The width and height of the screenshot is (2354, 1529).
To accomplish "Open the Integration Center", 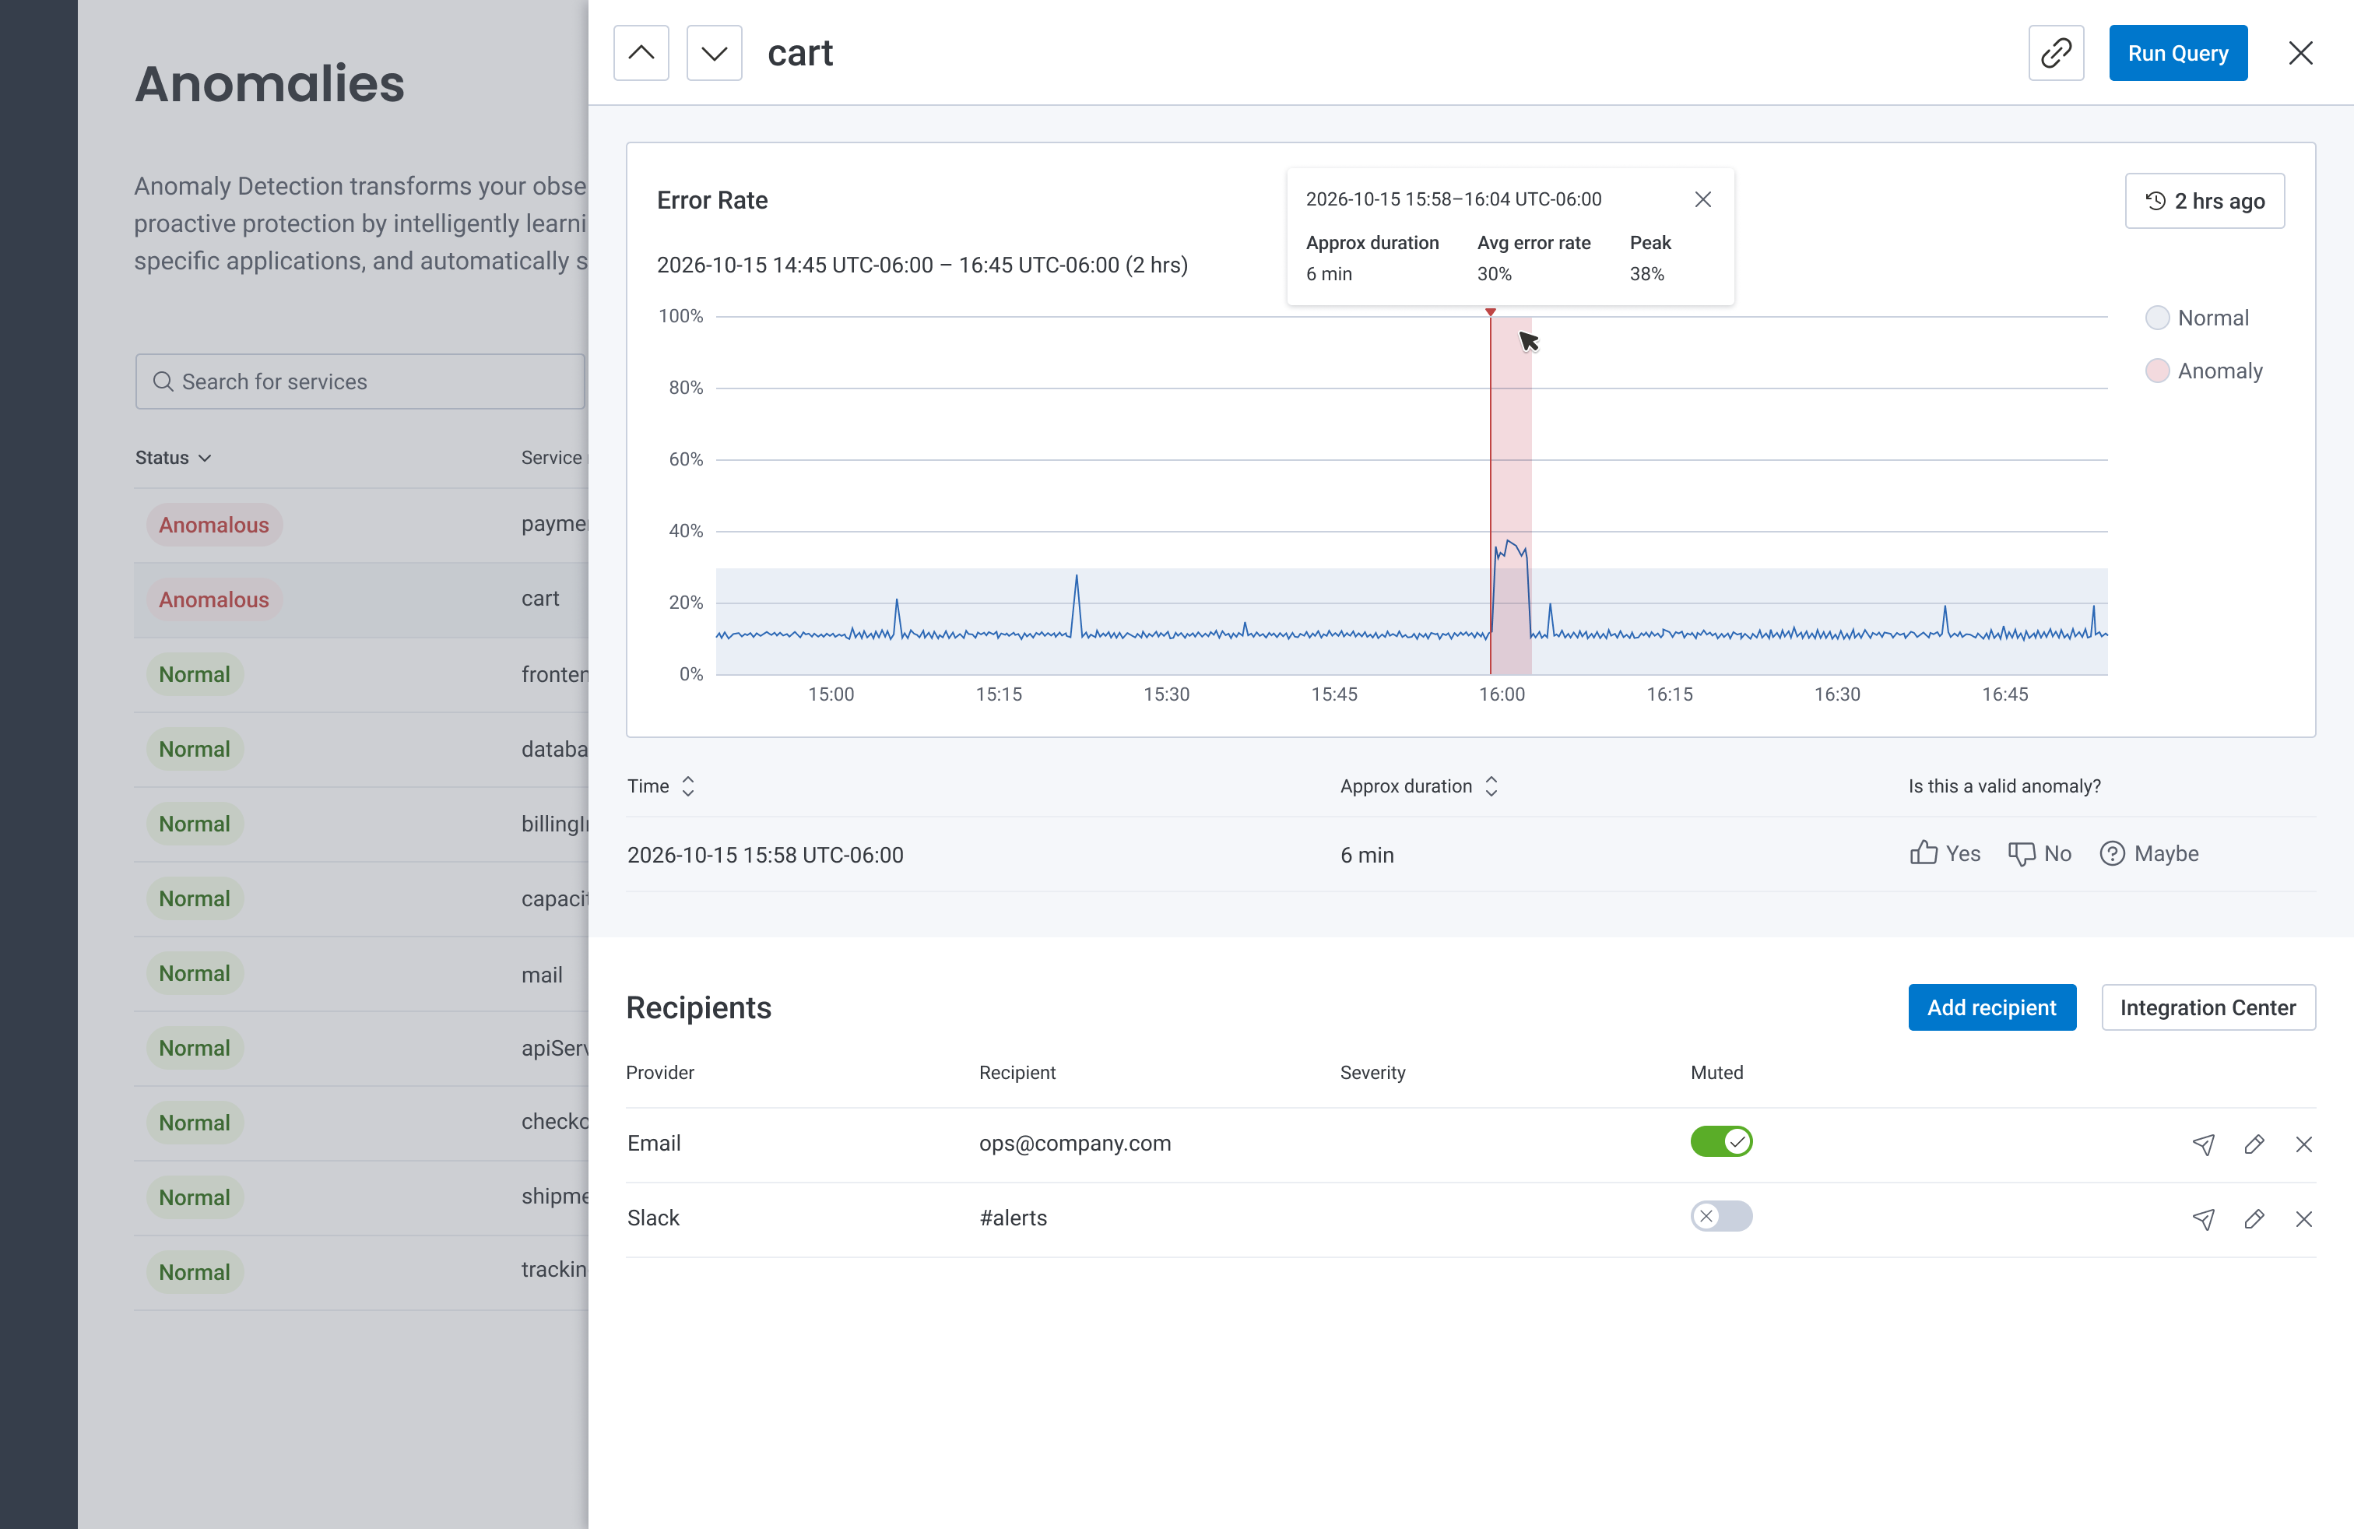I will 2207,1008.
